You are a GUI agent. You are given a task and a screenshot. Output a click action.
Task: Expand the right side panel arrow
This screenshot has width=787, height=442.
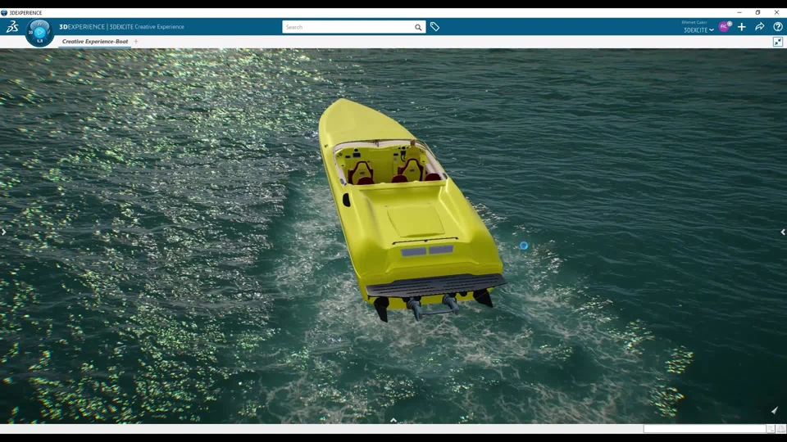point(783,232)
